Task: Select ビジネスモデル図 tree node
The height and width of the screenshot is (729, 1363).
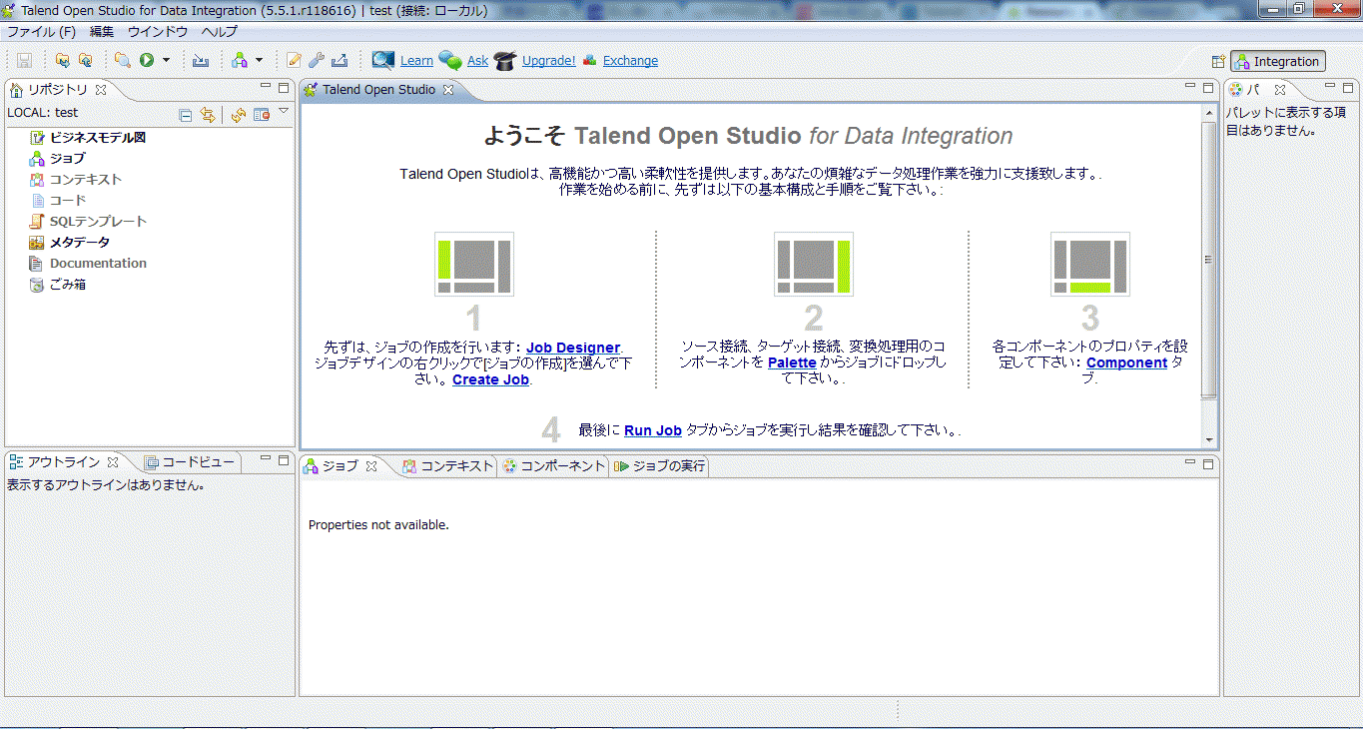Action: coord(98,137)
